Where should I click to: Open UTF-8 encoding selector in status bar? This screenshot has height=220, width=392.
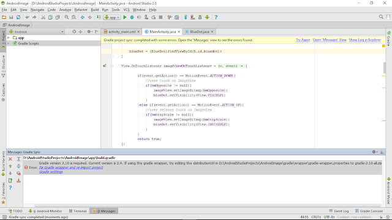tap(329, 217)
